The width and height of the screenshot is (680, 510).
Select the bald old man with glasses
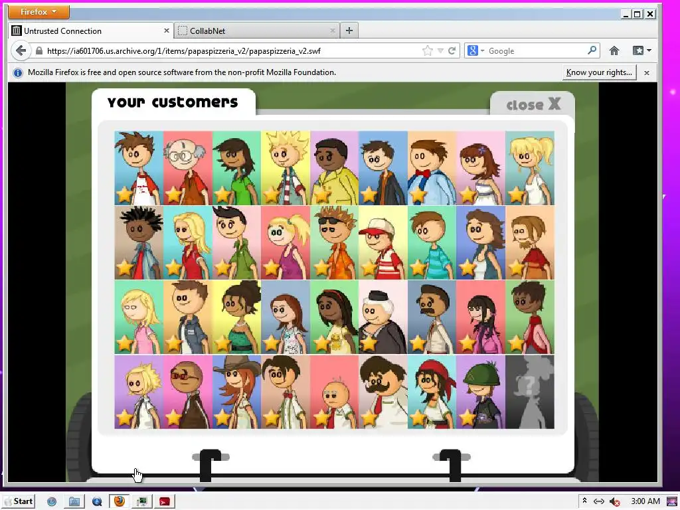click(188, 168)
